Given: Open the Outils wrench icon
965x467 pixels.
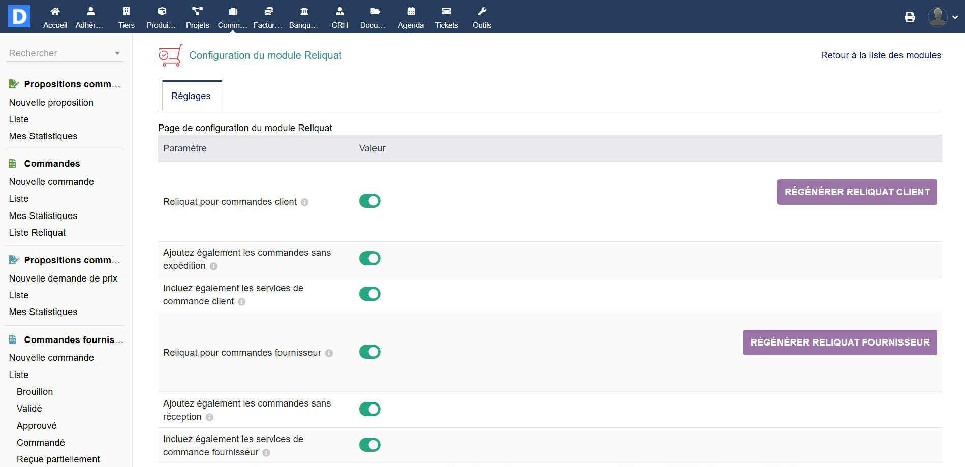Looking at the screenshot, I should [482, 12].
